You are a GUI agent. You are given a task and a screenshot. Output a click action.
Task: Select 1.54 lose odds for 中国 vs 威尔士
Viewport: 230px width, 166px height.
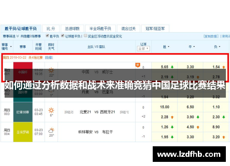coord(216,67)
